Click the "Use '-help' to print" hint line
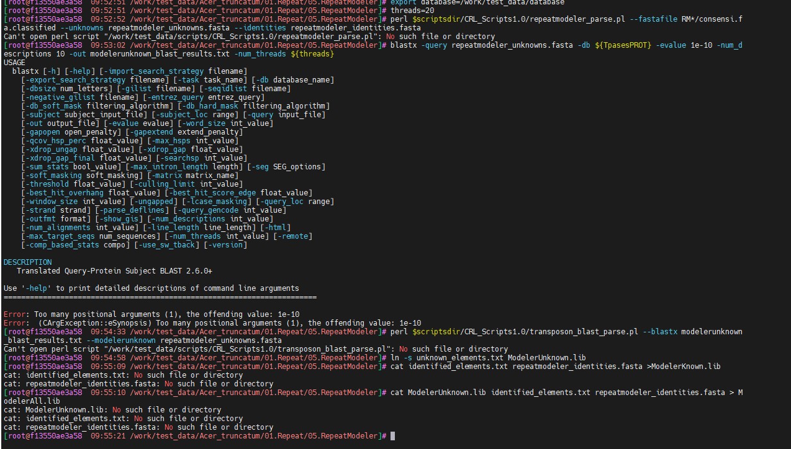The width and height of the screenshot is (791, 449). pos(151,288)
